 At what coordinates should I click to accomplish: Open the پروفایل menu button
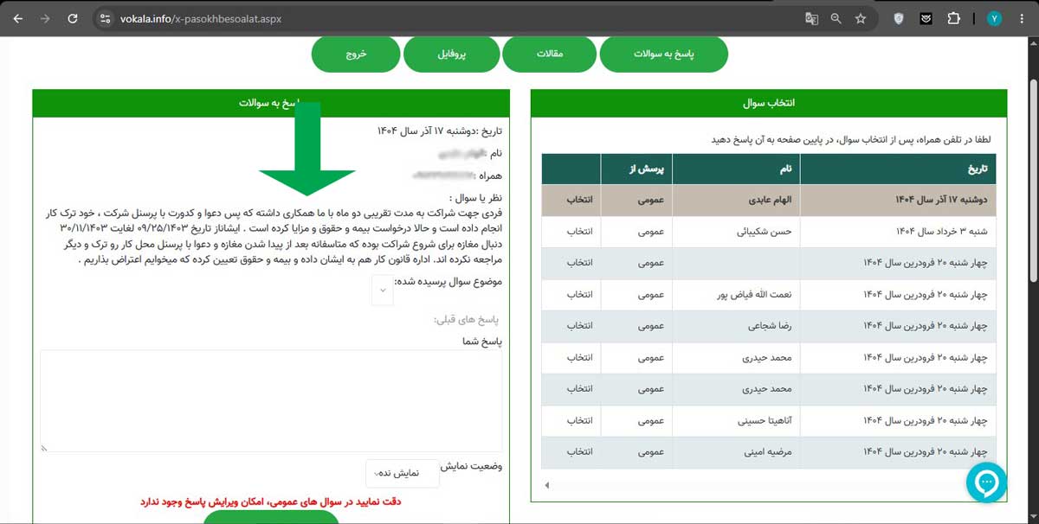click(x=450, y=54)
